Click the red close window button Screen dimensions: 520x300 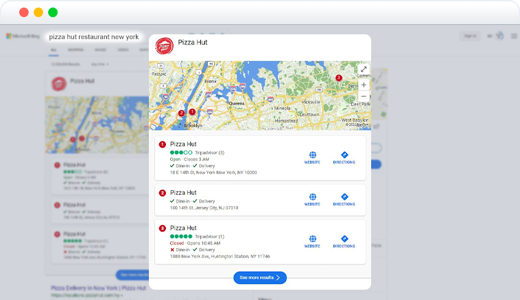click(x=24, y=12)
